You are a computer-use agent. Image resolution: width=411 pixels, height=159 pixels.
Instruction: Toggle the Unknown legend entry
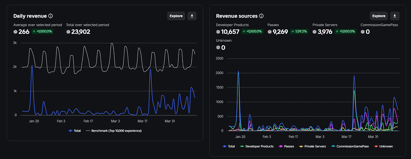point(383,146)
